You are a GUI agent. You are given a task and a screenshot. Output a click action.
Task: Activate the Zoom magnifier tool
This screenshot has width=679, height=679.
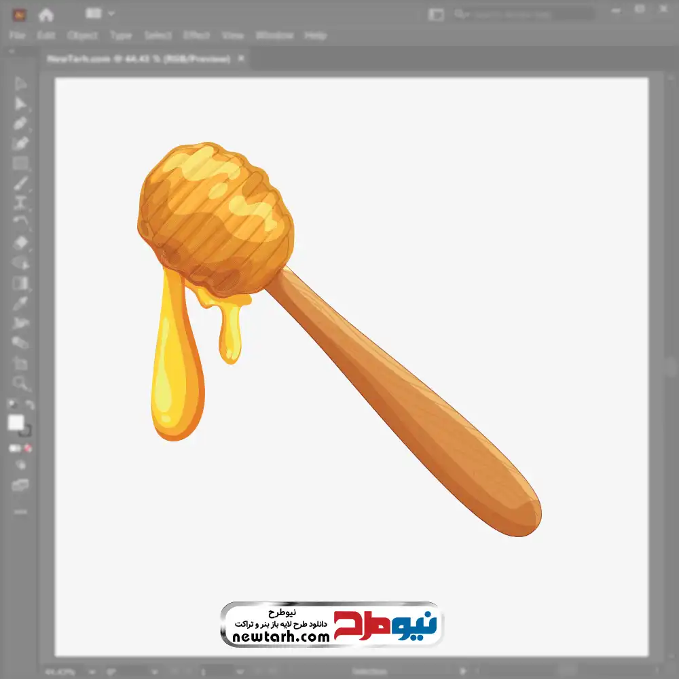pyautogui.click(x=20, y=383)
